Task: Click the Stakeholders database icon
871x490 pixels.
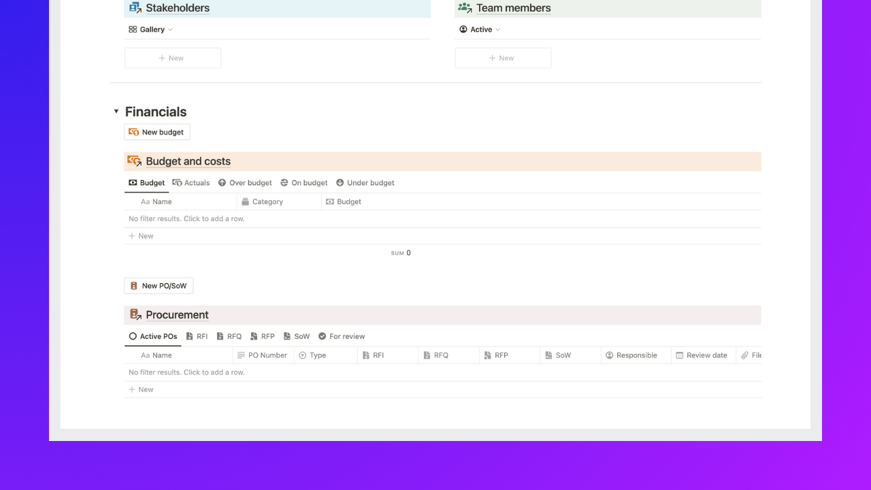Action: [x=135, y=7]
